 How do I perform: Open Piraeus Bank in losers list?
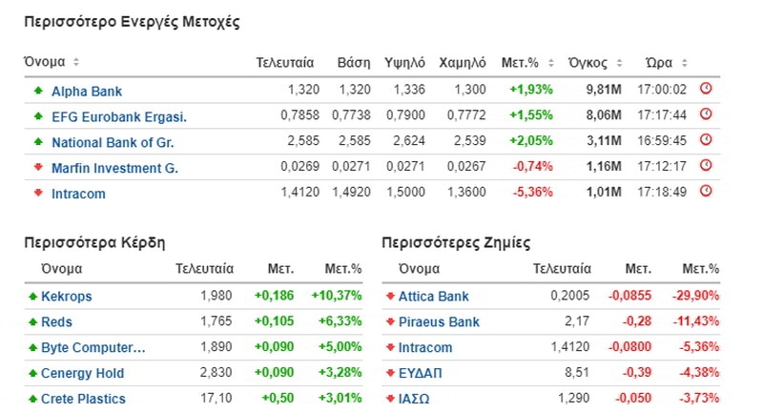click(x=439, y=321)
